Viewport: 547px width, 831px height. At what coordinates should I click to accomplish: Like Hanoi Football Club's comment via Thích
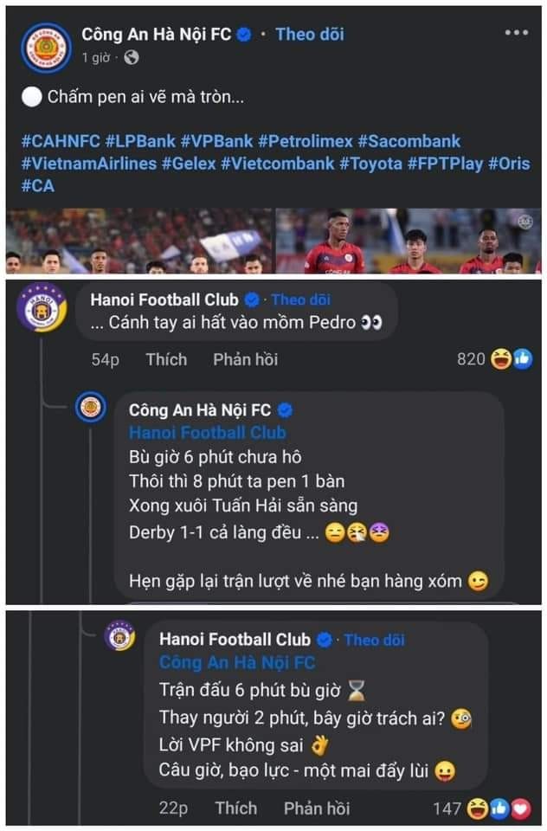(167, 358)
